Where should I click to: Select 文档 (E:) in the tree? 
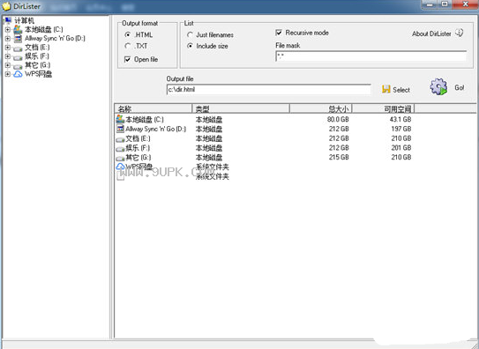click(37, 48)
